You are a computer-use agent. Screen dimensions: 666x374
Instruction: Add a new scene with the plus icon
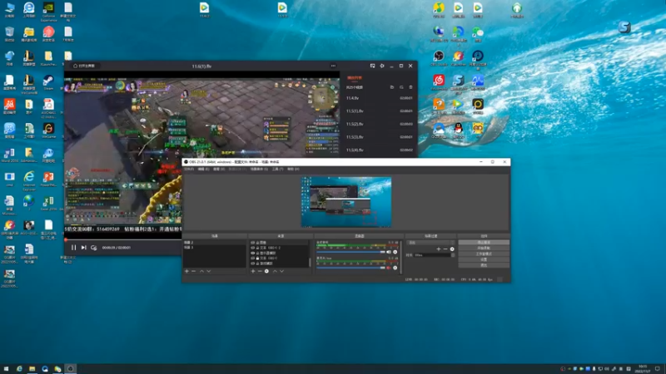tap(186, 272)
